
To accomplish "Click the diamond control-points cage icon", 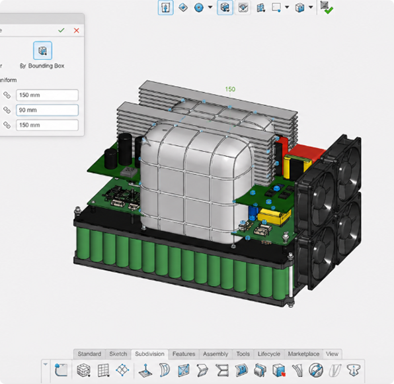I will (122, 370).
